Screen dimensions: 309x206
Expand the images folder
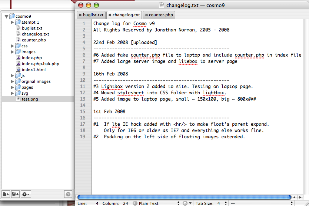12,52
